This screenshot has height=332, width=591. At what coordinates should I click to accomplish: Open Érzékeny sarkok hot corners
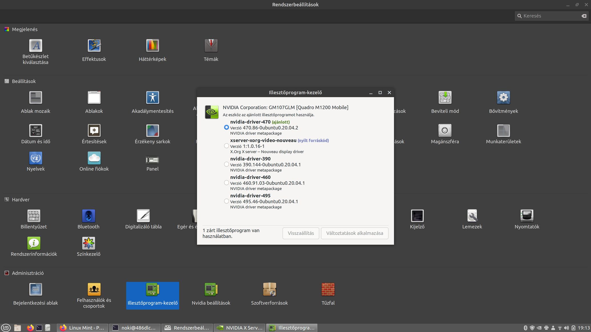click(x=152, y=134)
